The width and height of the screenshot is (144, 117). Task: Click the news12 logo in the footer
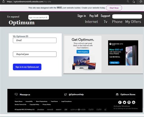tap(50, 109)
